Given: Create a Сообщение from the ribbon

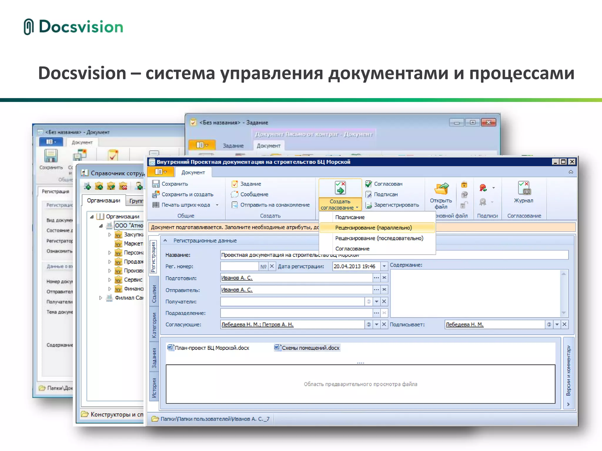Looking at the screenshot, I should click(250, 194).
